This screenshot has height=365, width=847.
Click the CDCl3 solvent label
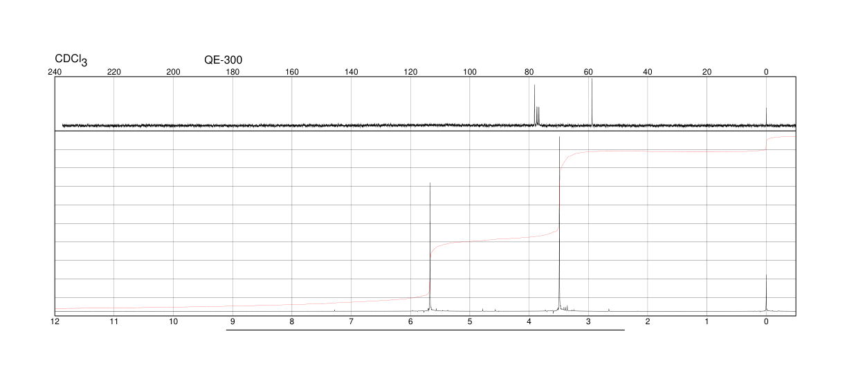click(x=71, y=60)
